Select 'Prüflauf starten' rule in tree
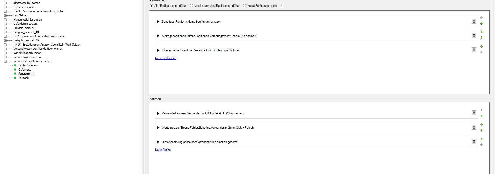The width and height of the screenshot is (495, 174). coord(28,65)
